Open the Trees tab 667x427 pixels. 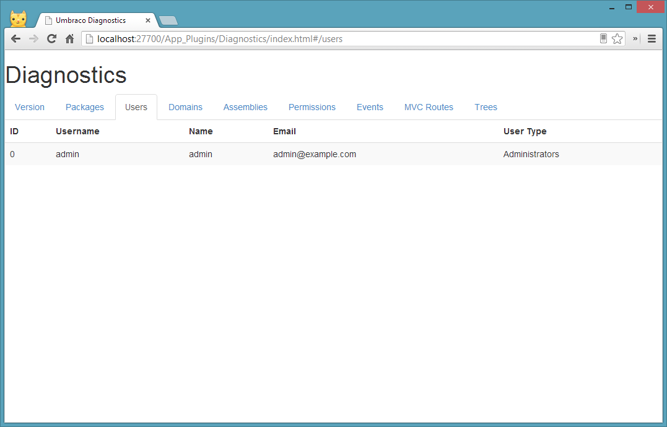coord(486,107)
